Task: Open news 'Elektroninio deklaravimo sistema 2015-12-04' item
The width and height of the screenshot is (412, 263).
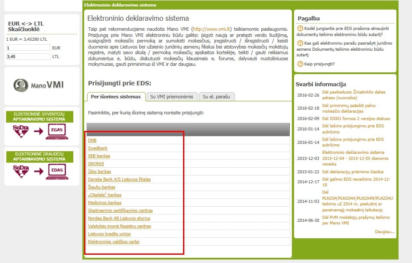Action: pos(356,158)
